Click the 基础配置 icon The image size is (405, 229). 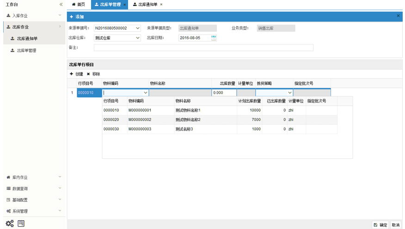pos(8,200)
